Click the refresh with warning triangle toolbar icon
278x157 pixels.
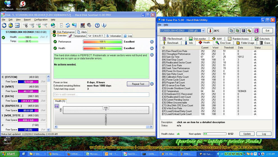11,25
